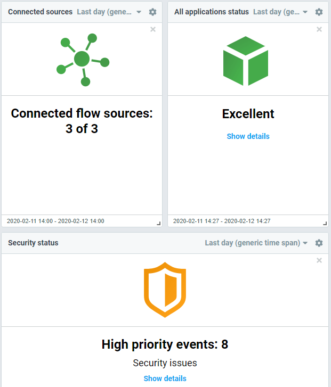Click resize handle of All applications widget
Viewport: 331px width, 387px height.
(325, 224)
